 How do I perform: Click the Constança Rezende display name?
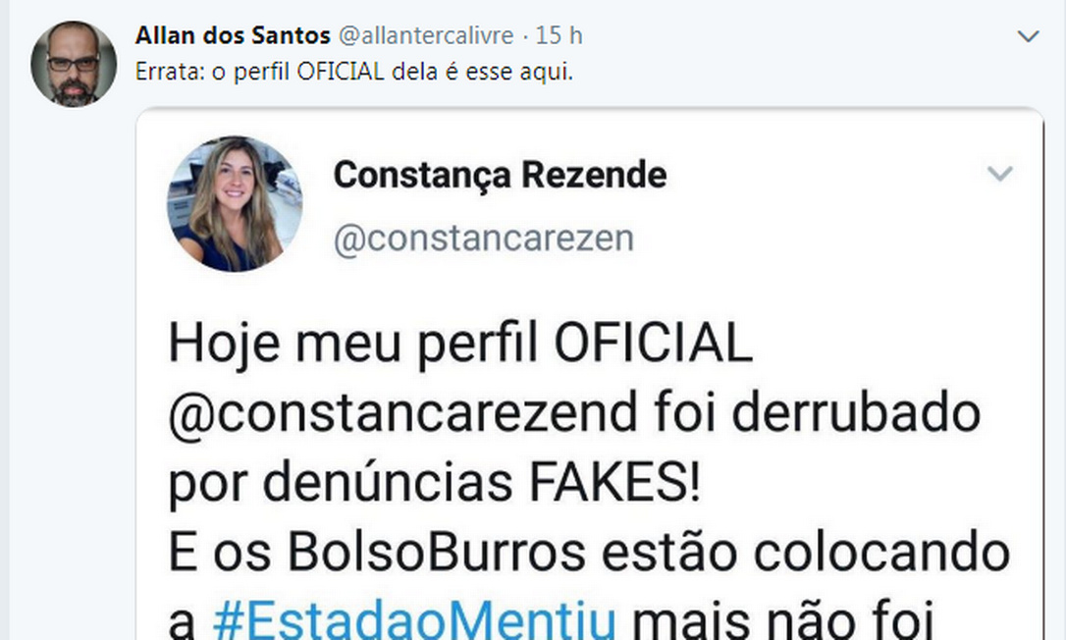[x=500, y=175]
